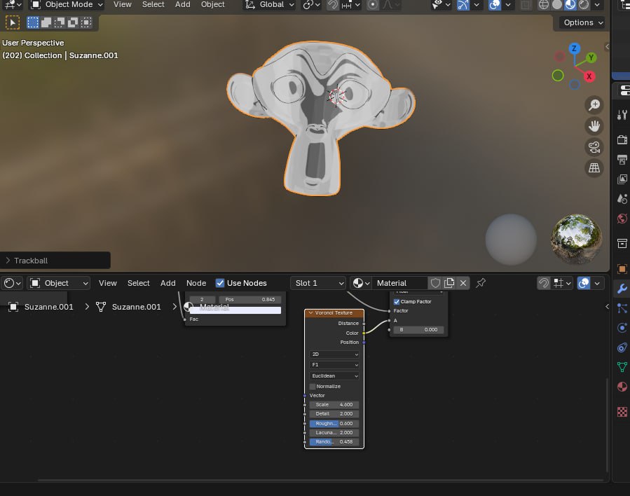Open the Scene properties tab
Image resolution: width=630 pixels, height=496 pixels.
pos(622,199)
